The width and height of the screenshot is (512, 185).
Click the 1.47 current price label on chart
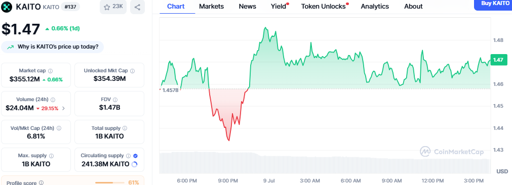click(499, 60)
